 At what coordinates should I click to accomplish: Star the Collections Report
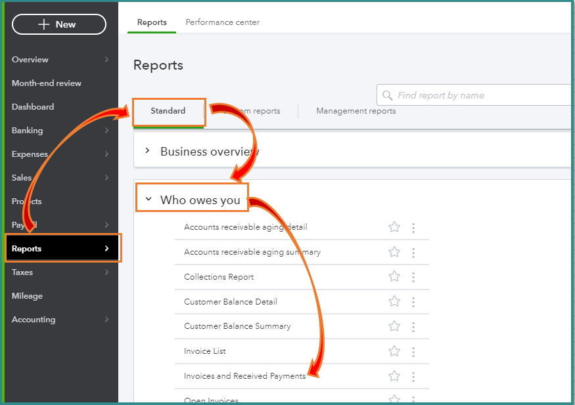pos(394,277)
